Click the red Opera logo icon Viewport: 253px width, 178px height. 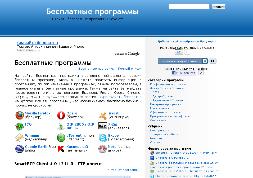point(61,115)
